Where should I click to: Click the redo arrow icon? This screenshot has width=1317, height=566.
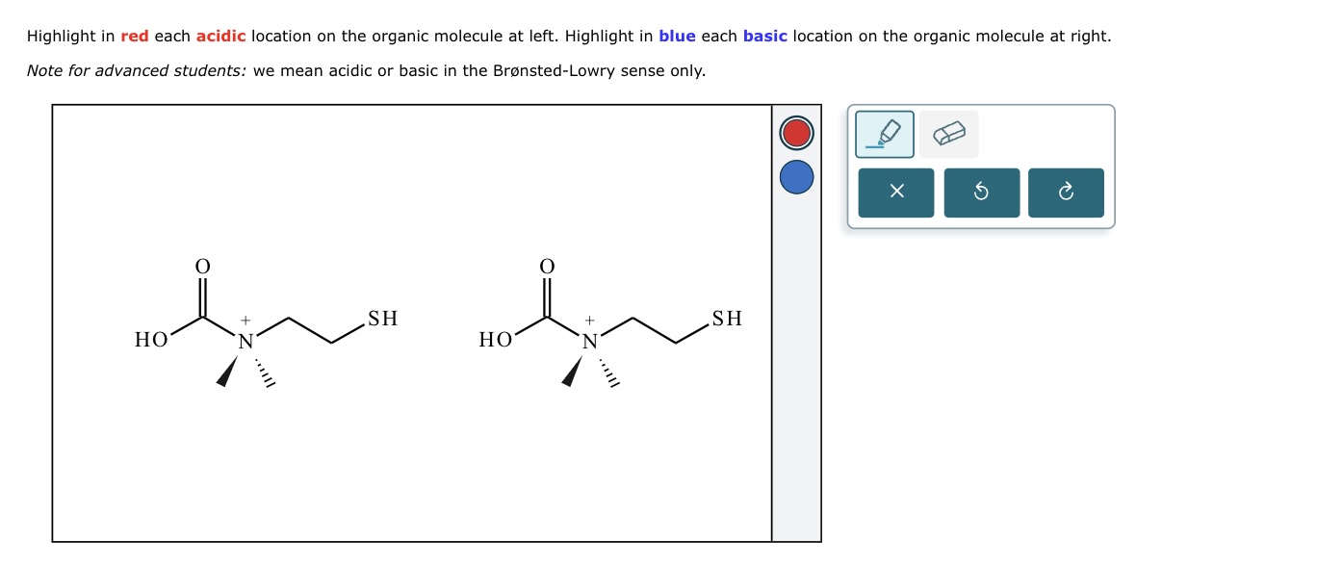[x=1065, y=192]
